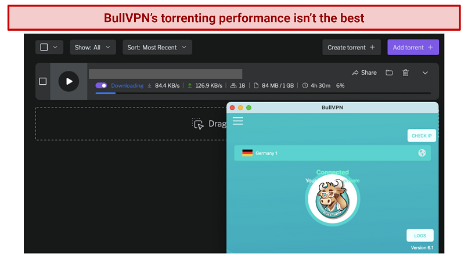This screenshot has width=468, height=263.
Task: Share the downloading torrent
Action: pos(365,73)
